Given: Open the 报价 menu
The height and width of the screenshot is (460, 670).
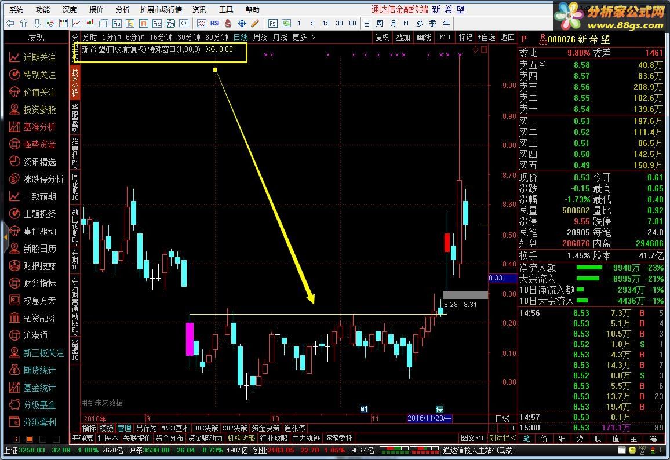Looking at the screenshot, I should [x=96, y=9].
